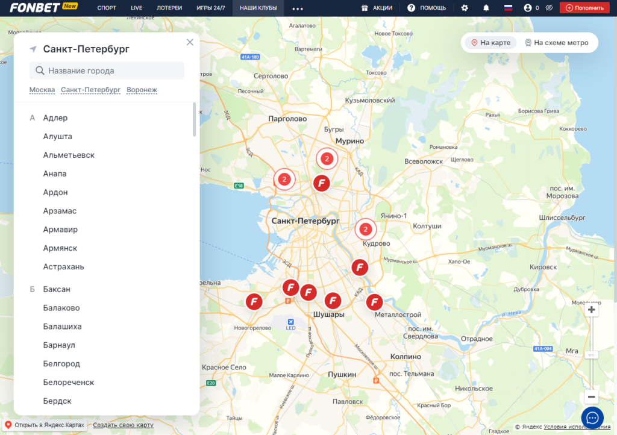Open the three-dots more menu
This screenshot has width=617, height=435.
coord(298,8)
